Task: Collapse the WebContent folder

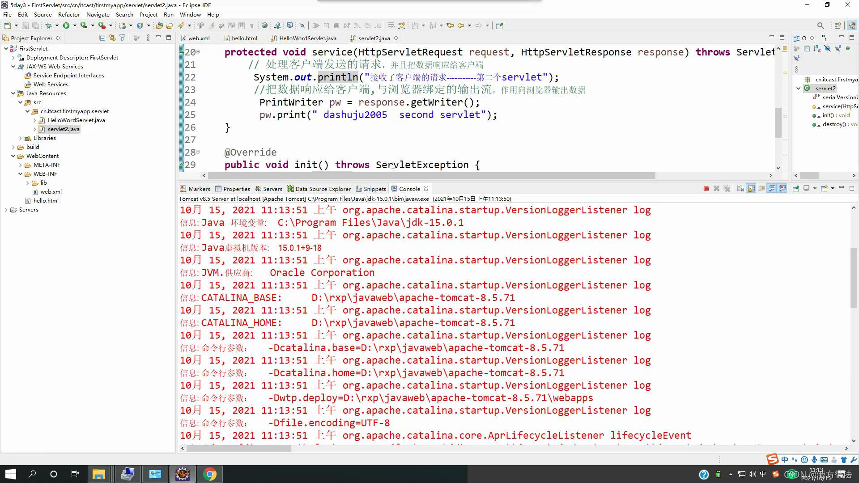Action: pos(13,156)
